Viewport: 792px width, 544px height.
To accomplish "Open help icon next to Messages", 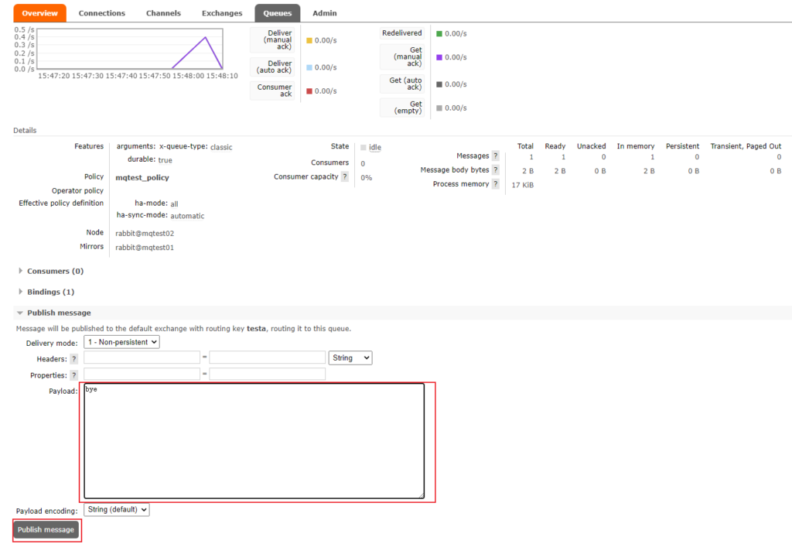I will [496, 156].
